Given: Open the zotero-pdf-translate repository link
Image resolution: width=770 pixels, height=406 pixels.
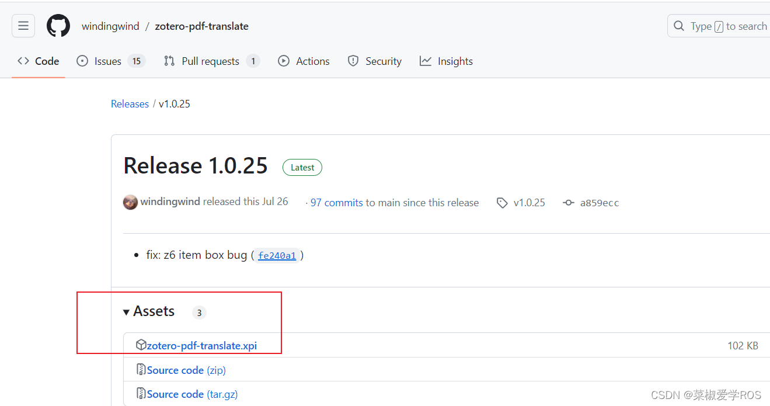Looking at the screenshot, I should coord(201,26).
